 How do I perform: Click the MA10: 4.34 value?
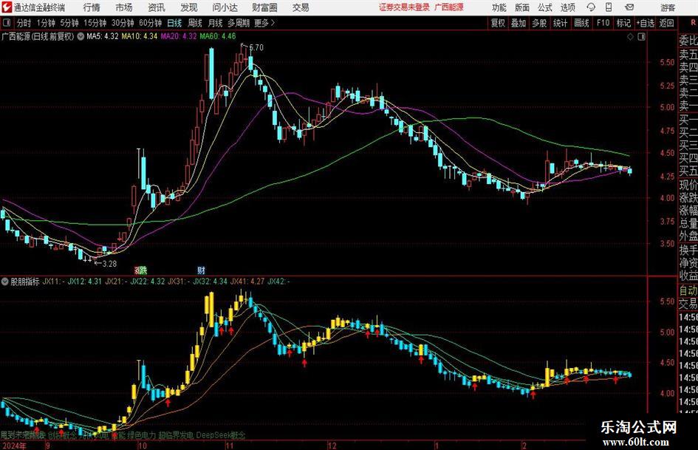140,36
